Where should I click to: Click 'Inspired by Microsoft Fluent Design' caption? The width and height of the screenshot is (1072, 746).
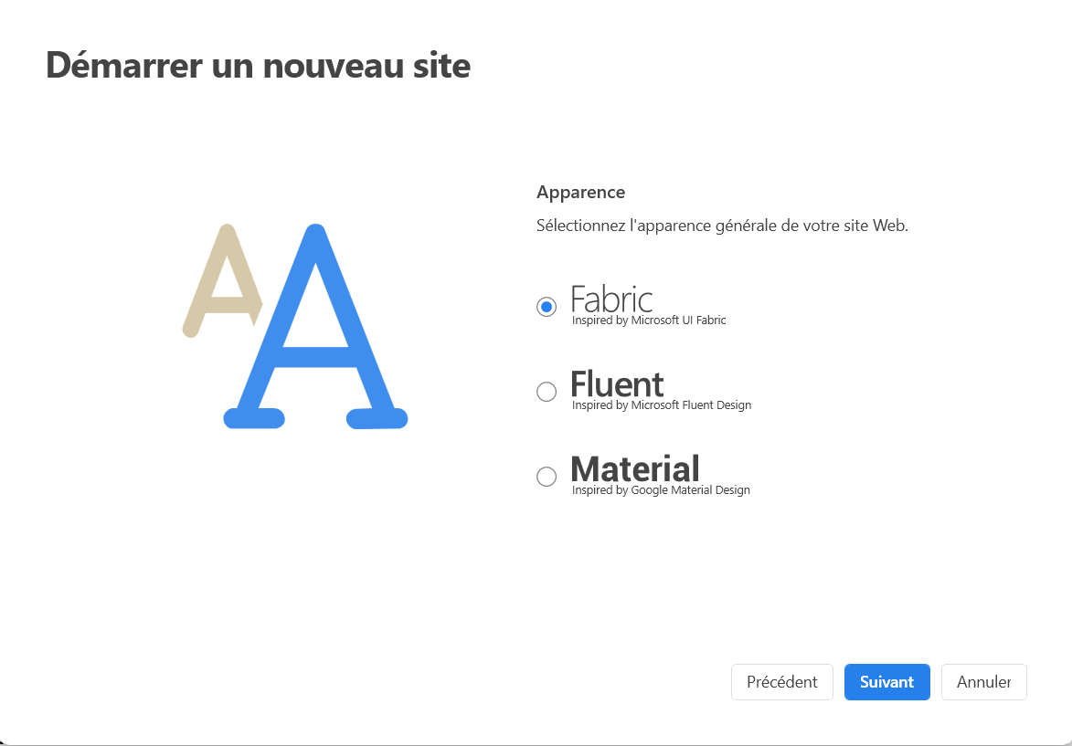pos(661,405)
